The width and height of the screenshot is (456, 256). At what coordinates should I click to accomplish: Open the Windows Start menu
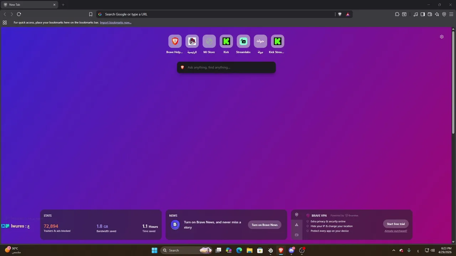(x=155, y=250)
